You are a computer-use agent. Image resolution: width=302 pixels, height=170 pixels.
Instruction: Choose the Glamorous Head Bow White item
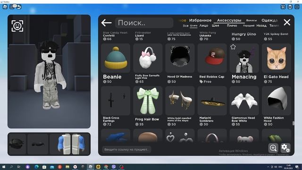click(244, 101)
